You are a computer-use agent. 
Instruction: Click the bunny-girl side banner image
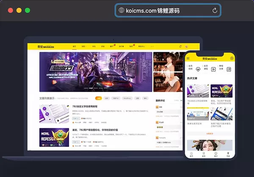pyautogui.click(x=169, y=72)
